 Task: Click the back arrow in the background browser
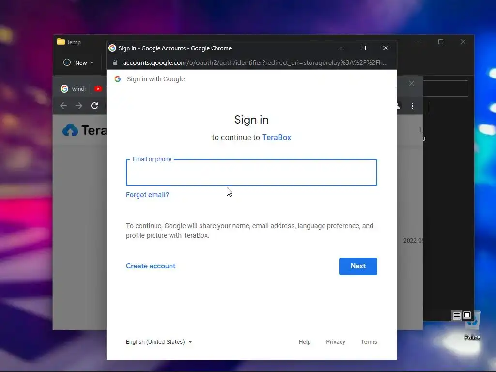click(63, 106)
